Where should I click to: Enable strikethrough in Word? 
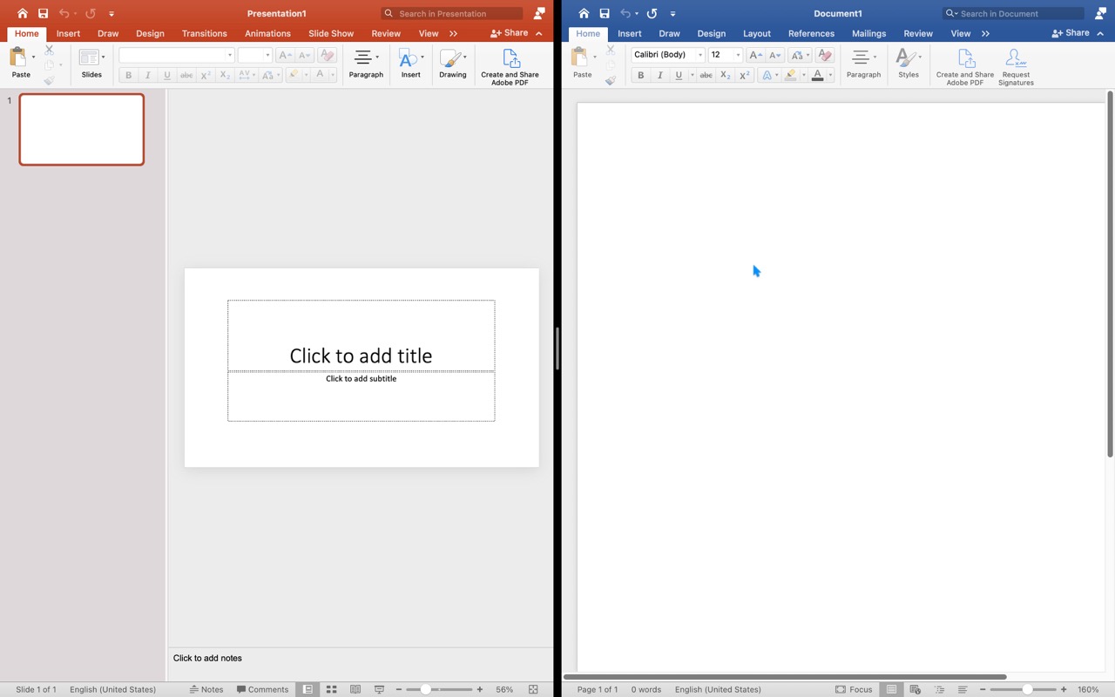706,75
